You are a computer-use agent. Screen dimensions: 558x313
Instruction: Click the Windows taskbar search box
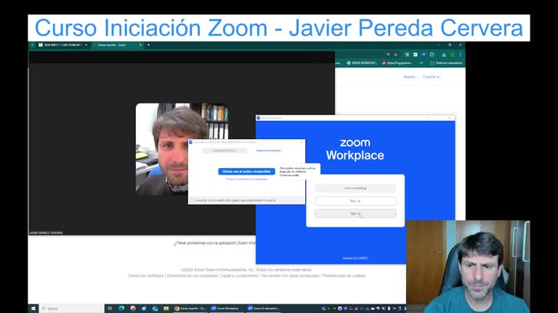tap(71, 309)
